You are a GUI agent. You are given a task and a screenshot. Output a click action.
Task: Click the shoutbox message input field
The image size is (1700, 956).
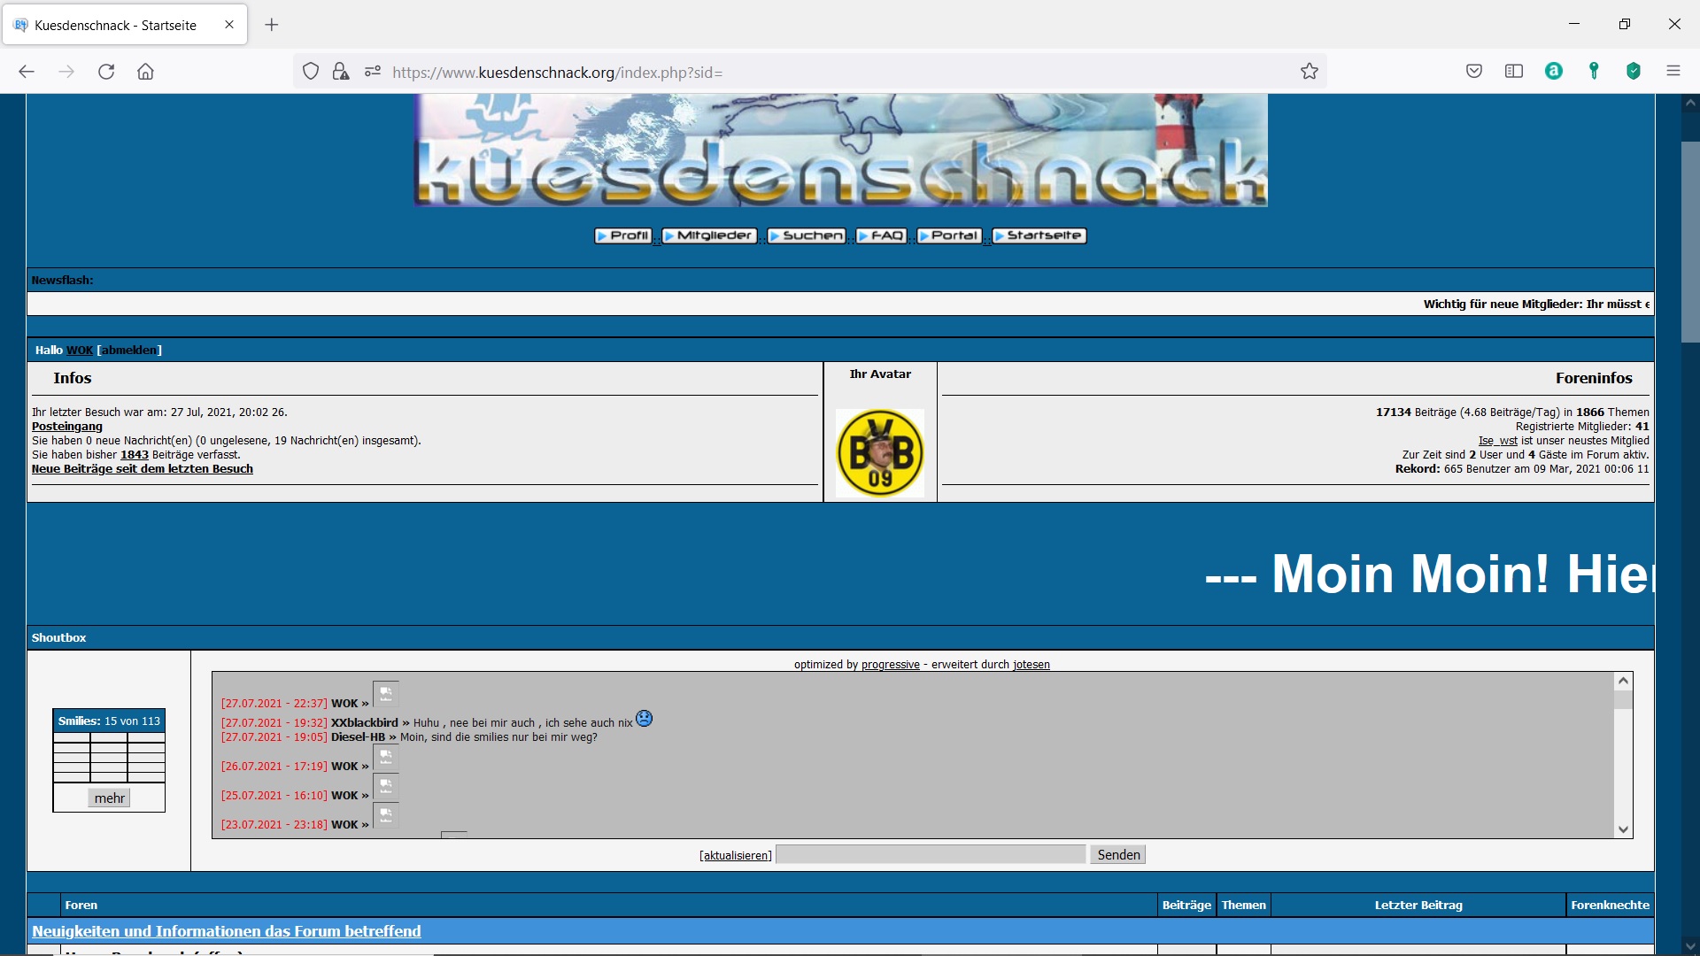(x=931, y=855)
